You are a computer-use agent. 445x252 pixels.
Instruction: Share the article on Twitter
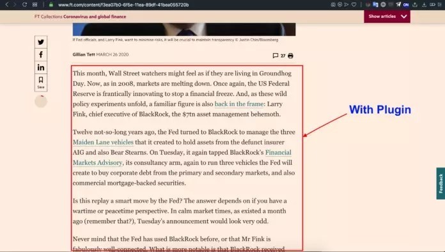[x=41, y=42]
